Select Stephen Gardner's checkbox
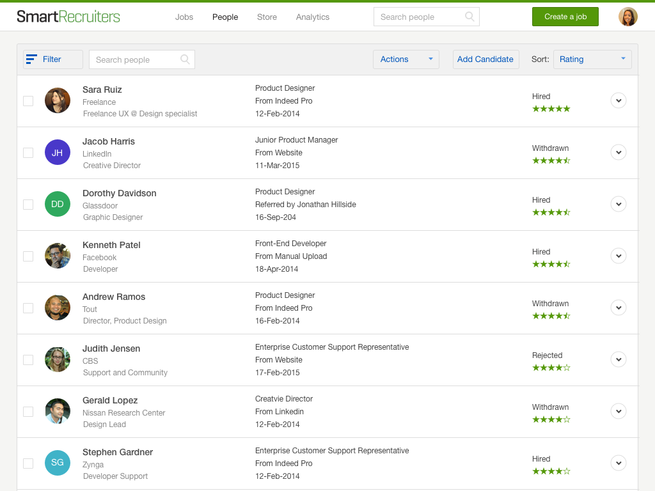 [x=28, y=464]
